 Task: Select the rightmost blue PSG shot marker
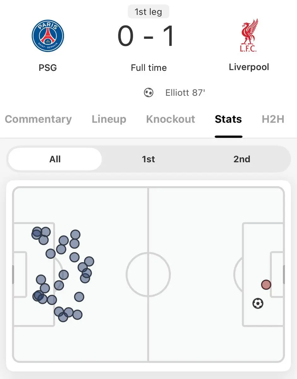click(89, 262)
